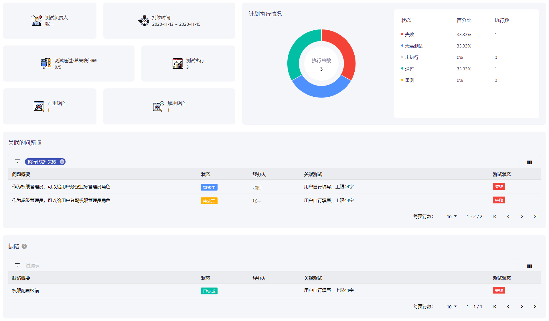
Task: Remove the 执行状态: 失败 filter chip
Action: (x=62, y=162)
